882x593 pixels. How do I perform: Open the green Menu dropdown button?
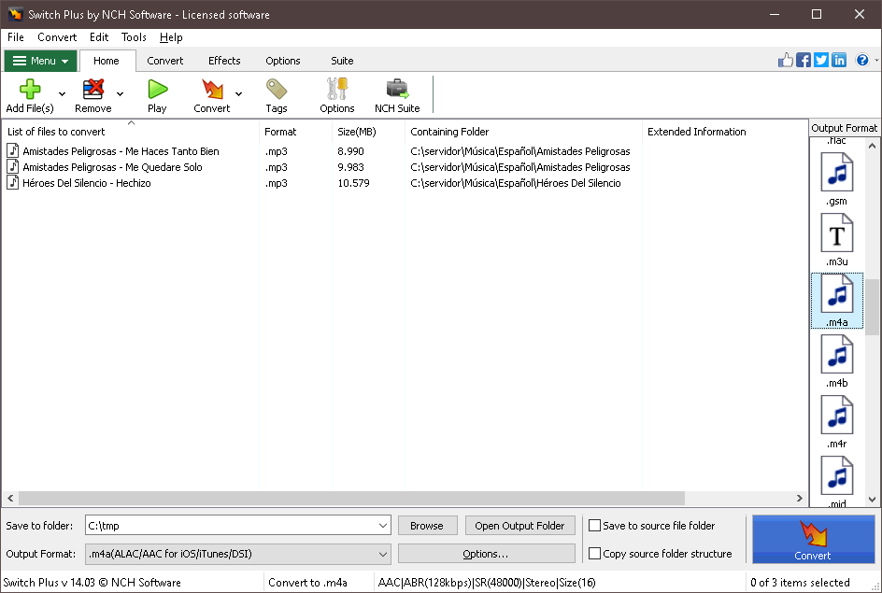(40, 61)
